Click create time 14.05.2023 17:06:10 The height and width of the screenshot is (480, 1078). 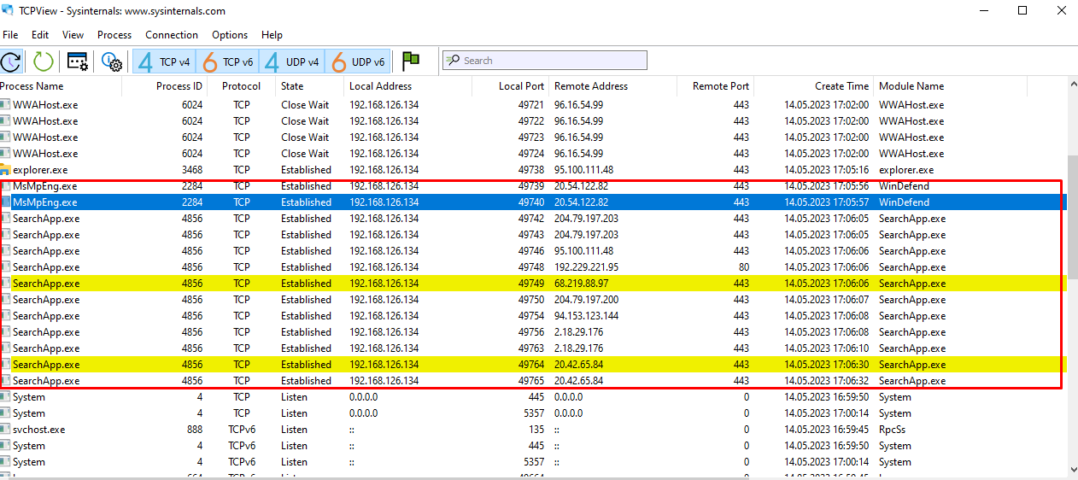pyautogui.click(x=826, y=348)
